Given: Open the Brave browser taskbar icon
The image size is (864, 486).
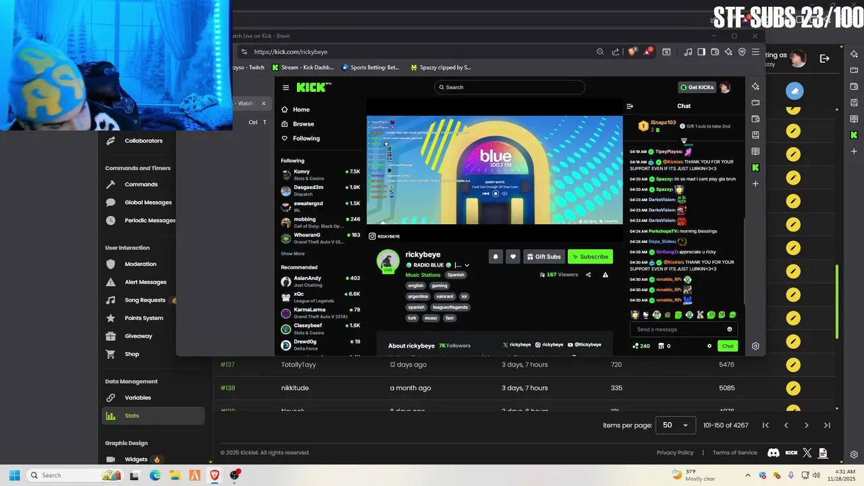Looking at the screenshot, I should coord(215,475).
